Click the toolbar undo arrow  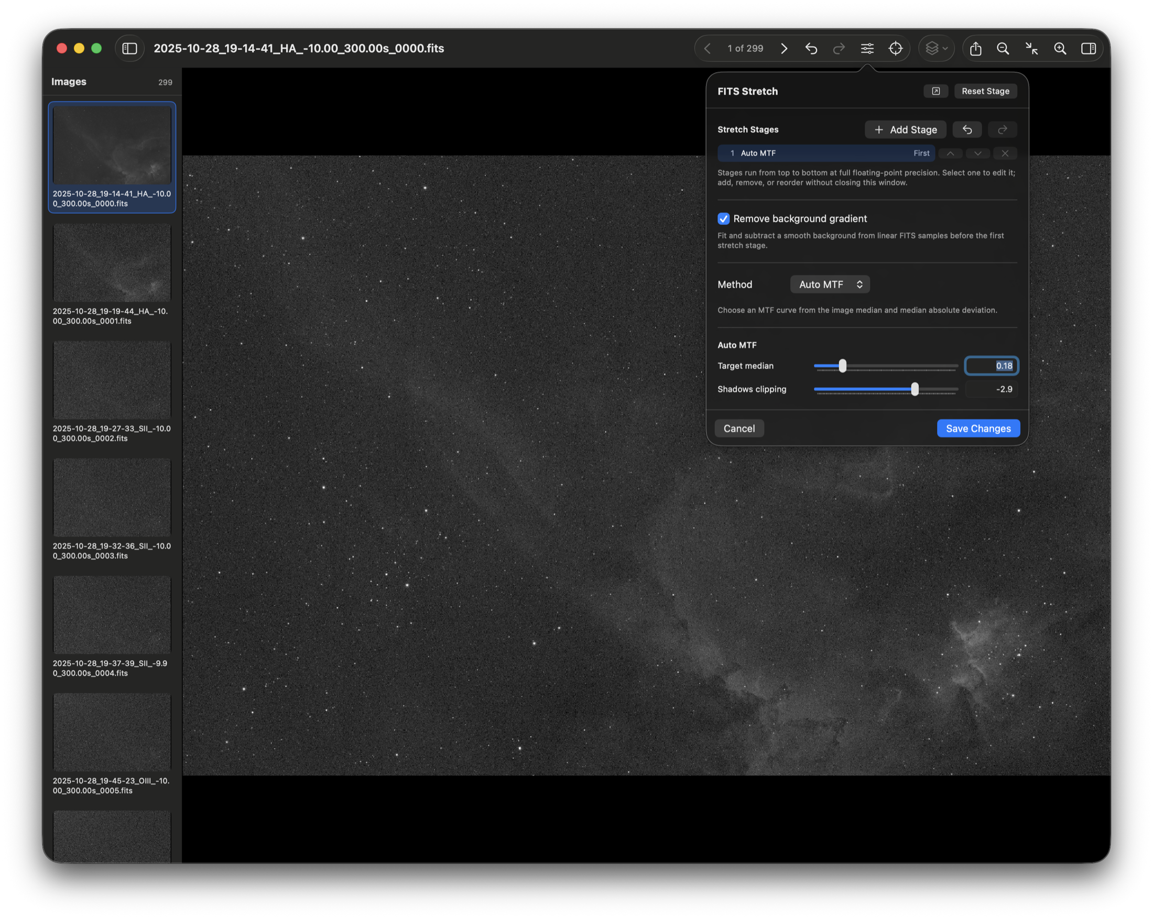[811, 49]
